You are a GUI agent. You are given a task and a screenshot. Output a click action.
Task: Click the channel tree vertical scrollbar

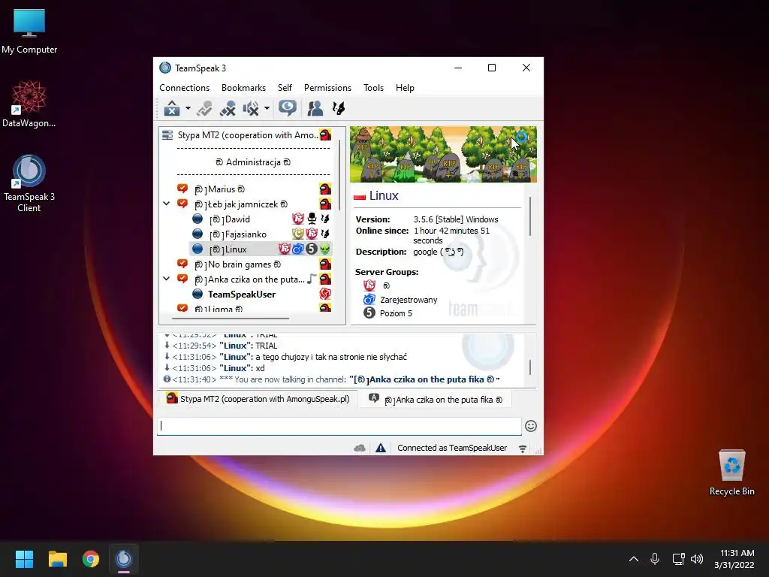[x=340, y=176]
